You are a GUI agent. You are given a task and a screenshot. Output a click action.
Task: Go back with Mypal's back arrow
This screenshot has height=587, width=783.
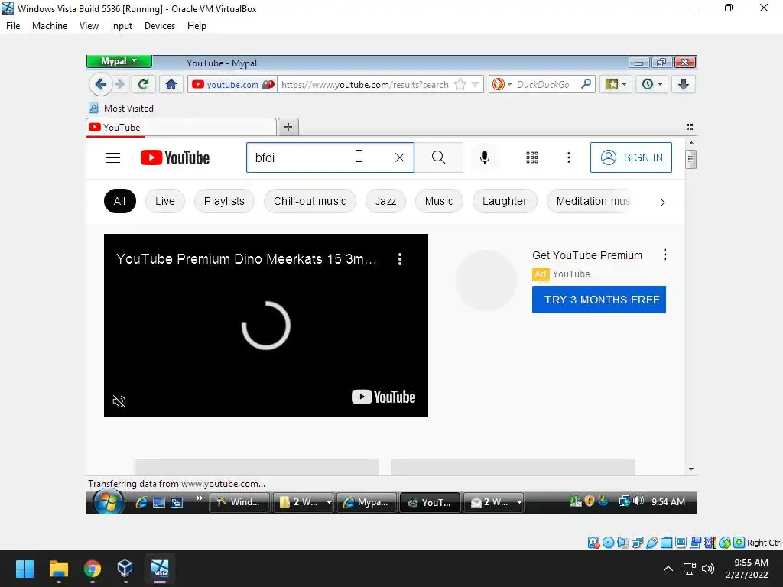100,84
